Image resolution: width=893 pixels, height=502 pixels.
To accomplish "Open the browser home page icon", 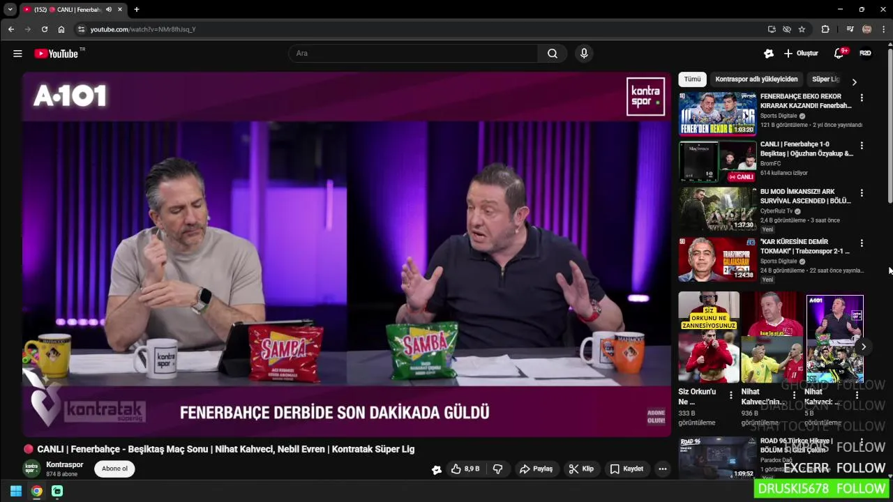I will pos(61,29).
